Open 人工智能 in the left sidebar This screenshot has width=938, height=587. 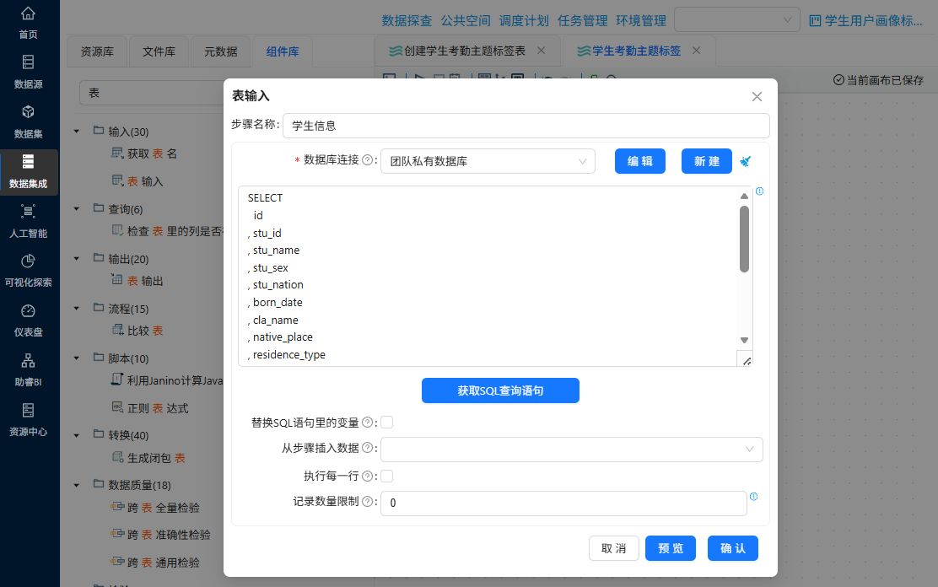tap(28, 221)
